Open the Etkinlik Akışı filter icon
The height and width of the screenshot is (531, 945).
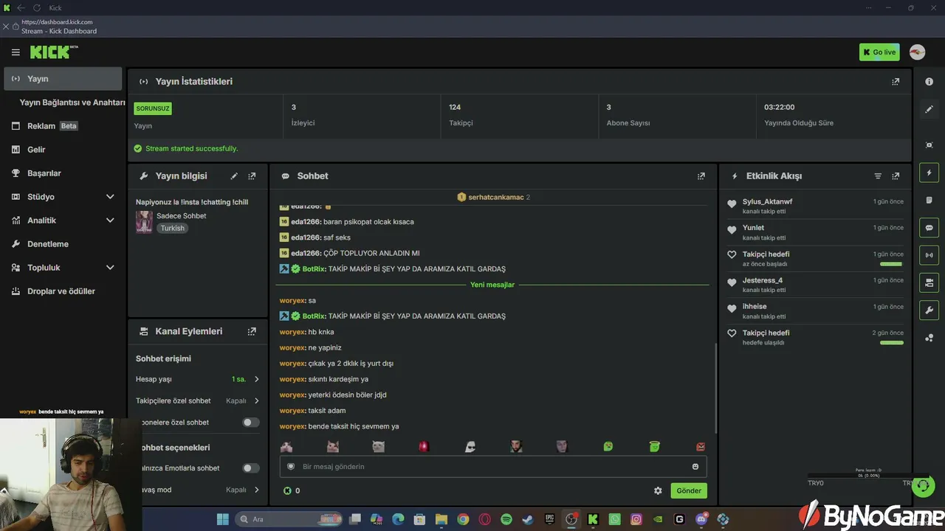(x=878, y=176)
